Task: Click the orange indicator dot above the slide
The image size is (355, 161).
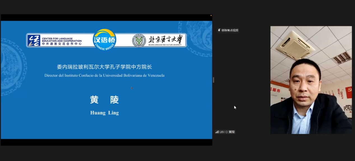Action: 211,16
